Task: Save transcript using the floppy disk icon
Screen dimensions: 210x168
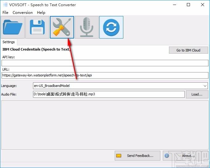Action: 37,27
